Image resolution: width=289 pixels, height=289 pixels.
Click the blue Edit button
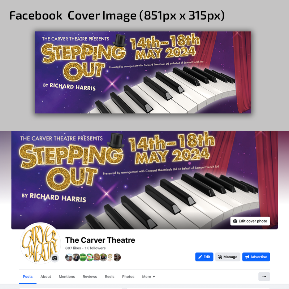204,257
